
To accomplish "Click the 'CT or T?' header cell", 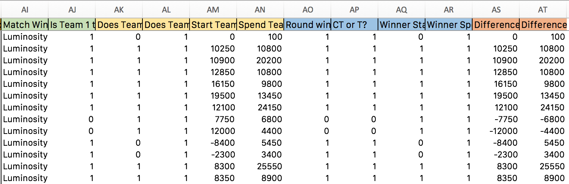I will tap(354, 25).
